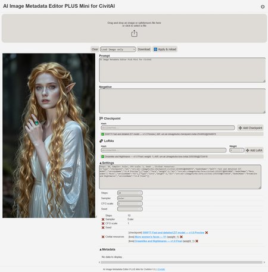Toggle checkbox on Apply & reload button
This screenshot has width=268, height=272.
click(155, 49)
